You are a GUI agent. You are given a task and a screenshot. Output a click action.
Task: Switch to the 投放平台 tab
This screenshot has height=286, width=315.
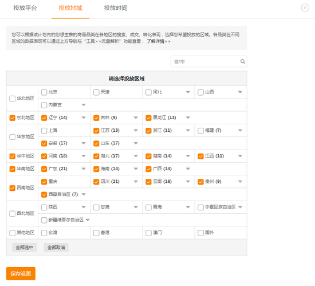point(25,8)
